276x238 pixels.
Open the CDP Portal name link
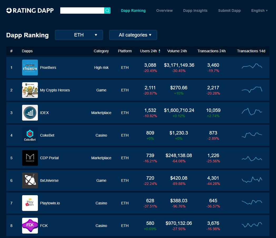(x=49, y=158)
